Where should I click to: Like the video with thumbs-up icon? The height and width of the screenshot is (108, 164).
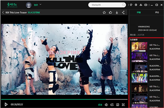click(110, 13)
